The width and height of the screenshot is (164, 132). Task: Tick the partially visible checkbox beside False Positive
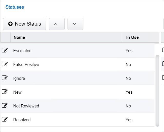pyautogui.click(x=163, y=64)
